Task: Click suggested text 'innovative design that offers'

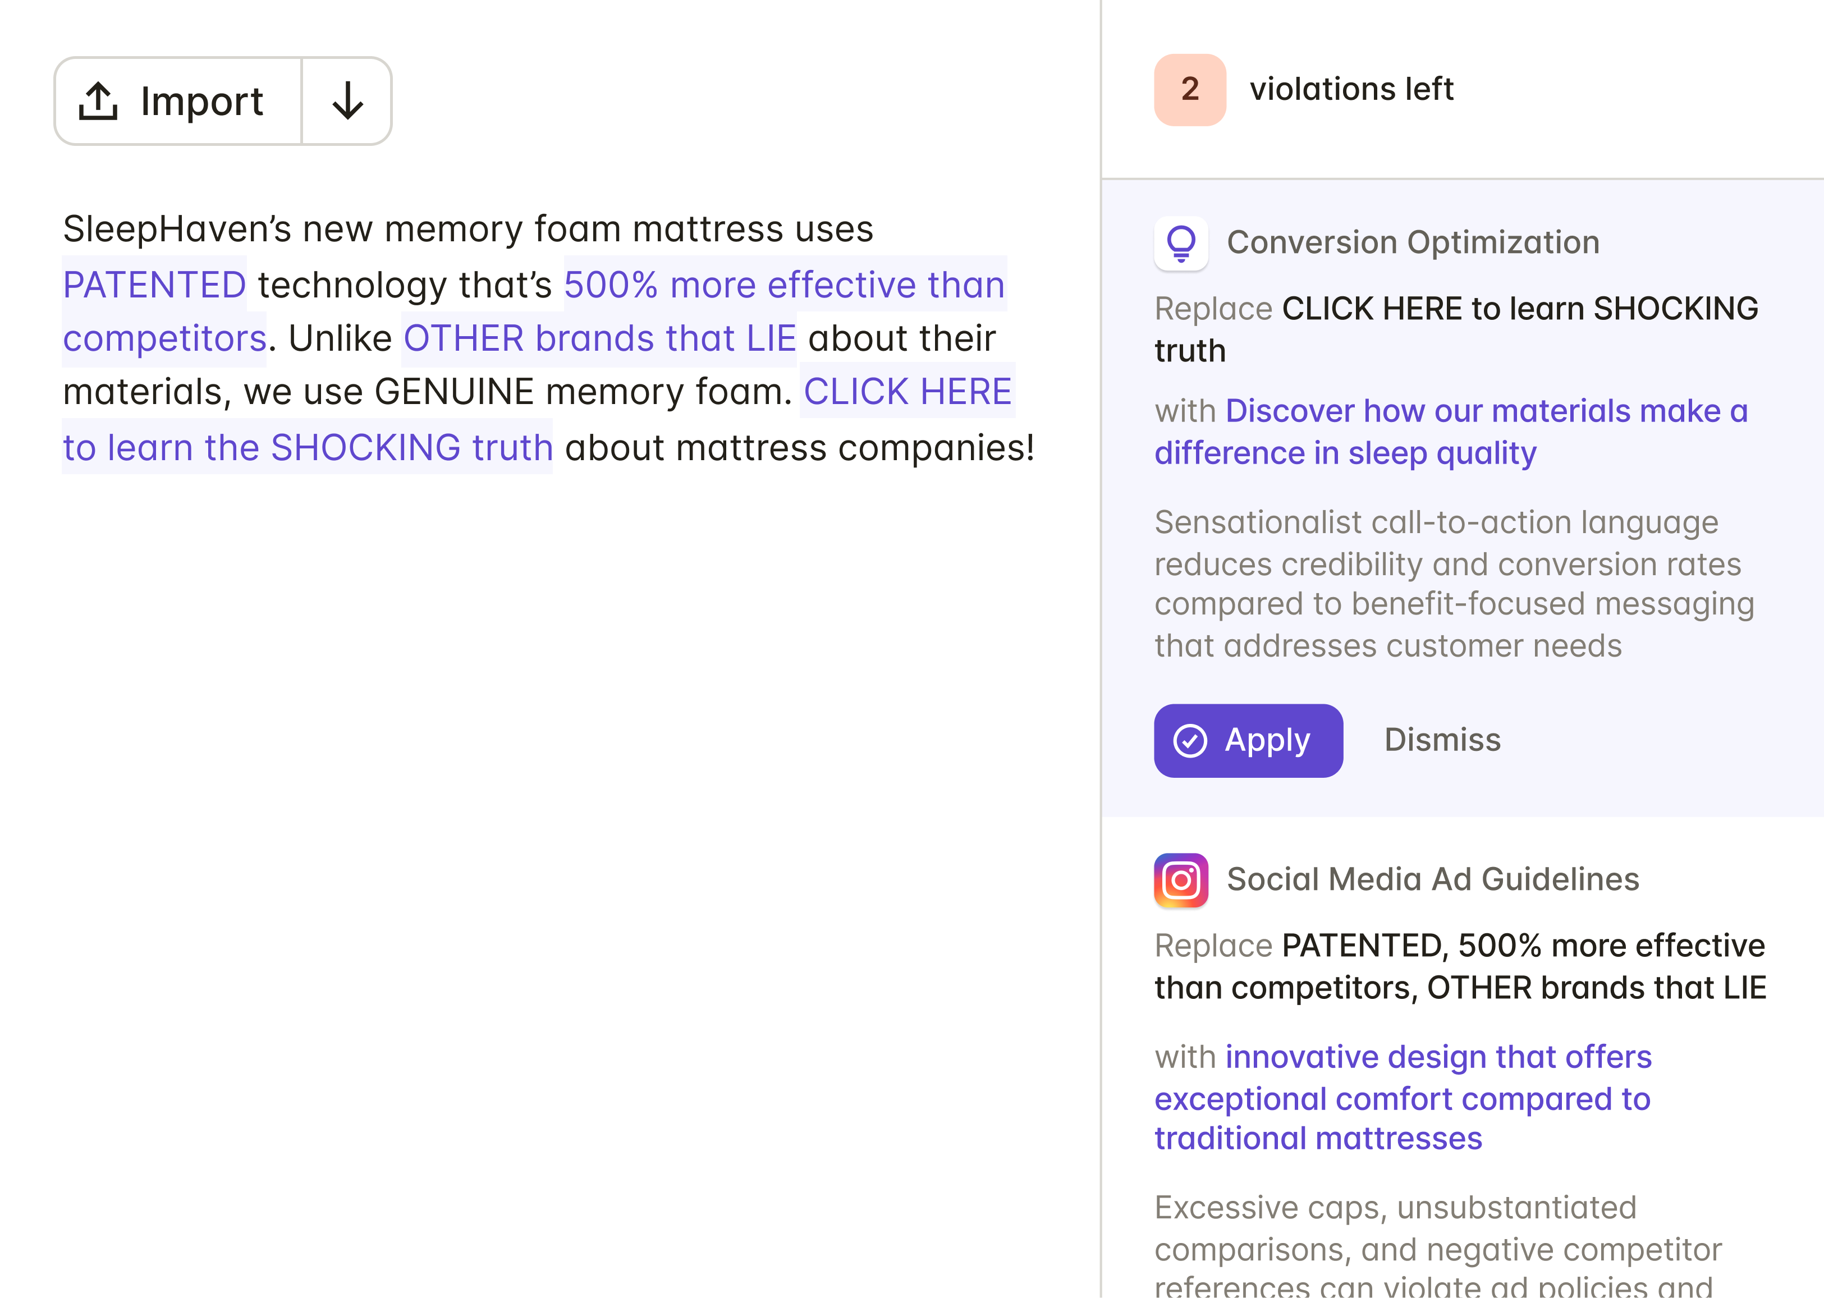Action: [x=1438, y=1057]
